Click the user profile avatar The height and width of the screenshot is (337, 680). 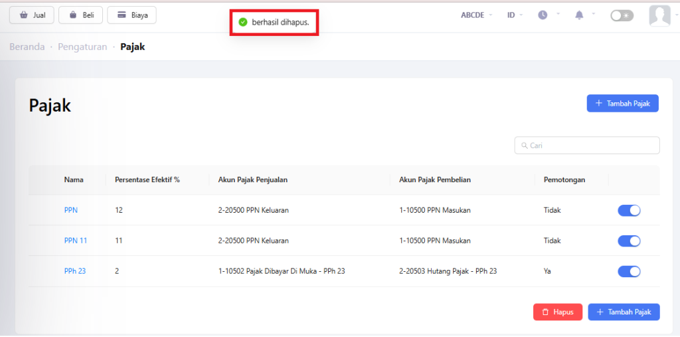point(659,15)
